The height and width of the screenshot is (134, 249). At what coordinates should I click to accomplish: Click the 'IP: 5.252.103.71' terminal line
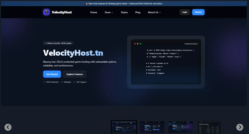point(154,67)
